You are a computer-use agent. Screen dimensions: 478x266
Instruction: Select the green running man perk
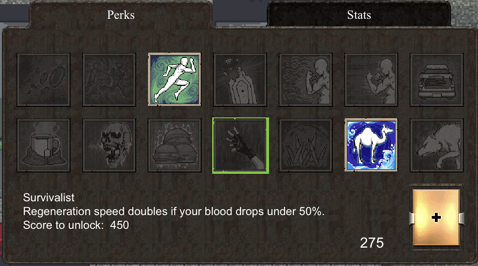[174, 79]
